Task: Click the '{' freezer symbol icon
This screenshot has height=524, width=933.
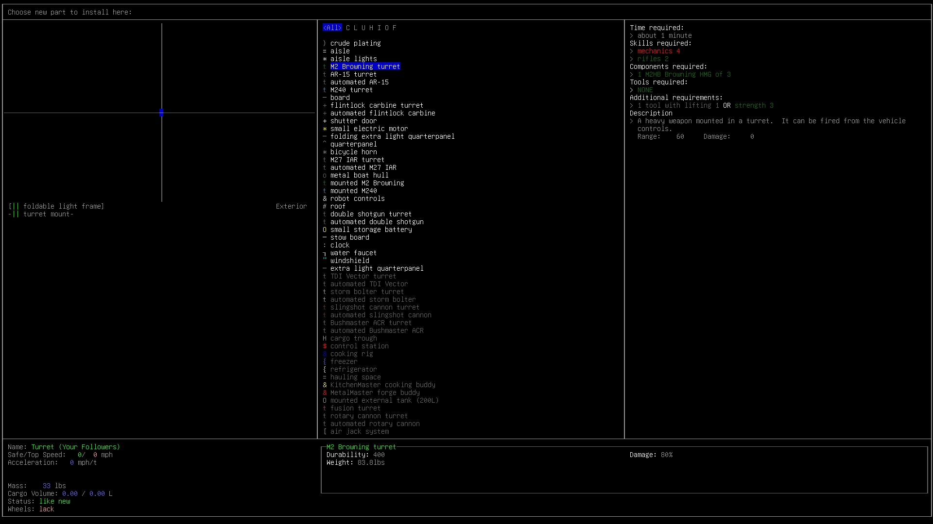Action: (325, 361)
